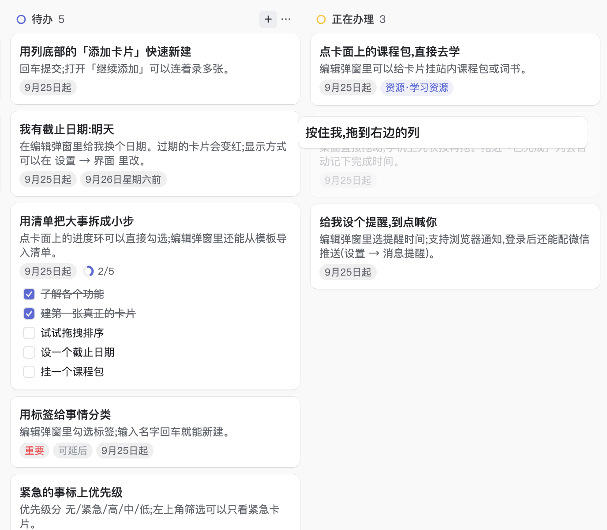Open card 点卡面上的课程包,直接去学

coord(455,69)
